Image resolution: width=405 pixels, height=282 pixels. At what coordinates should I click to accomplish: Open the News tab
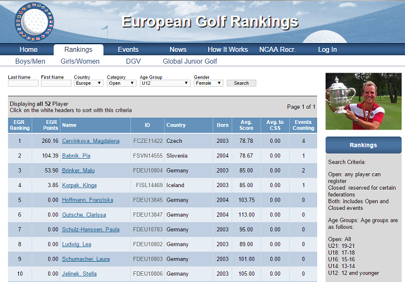(x=178, y=49)
